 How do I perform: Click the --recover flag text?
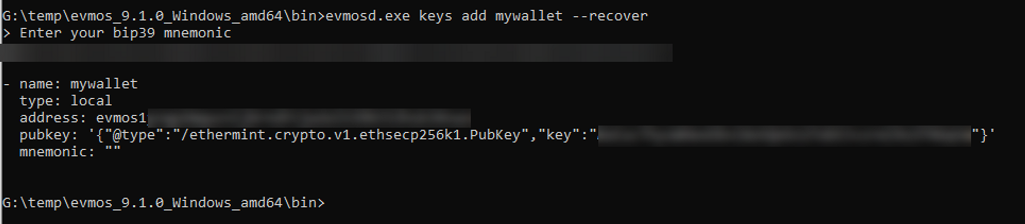tap(610, 16)
